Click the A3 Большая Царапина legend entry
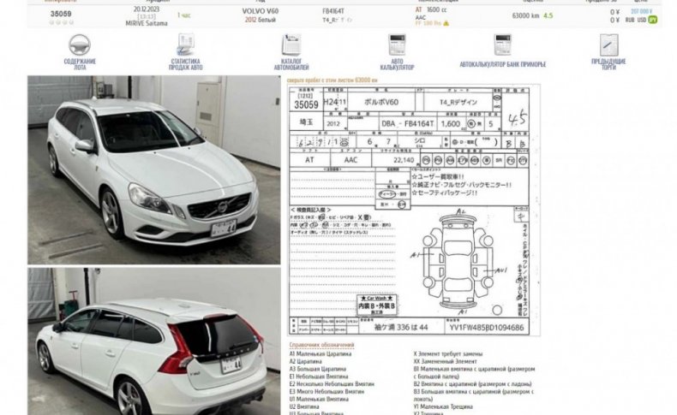Image resolution: width=677 pixels, height=415 pixels. 318,369
